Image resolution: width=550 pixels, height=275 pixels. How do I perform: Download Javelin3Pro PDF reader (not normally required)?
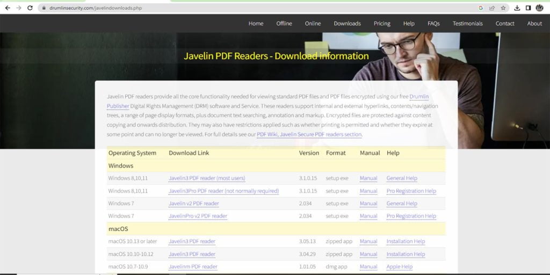[x=224, y=191]
